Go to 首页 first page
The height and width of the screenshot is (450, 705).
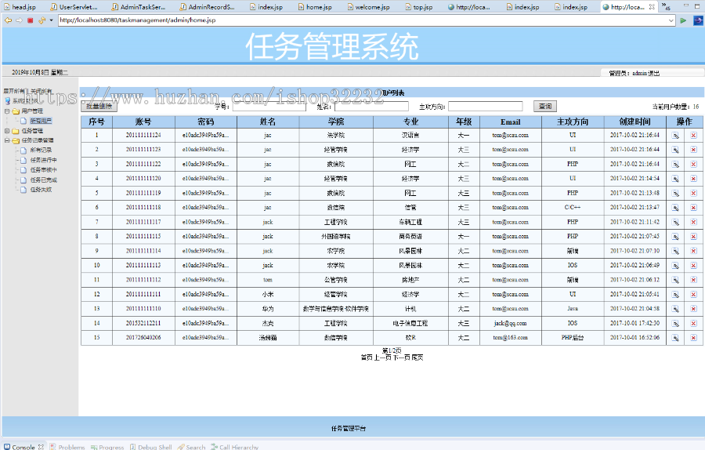[x=367, y=357]
